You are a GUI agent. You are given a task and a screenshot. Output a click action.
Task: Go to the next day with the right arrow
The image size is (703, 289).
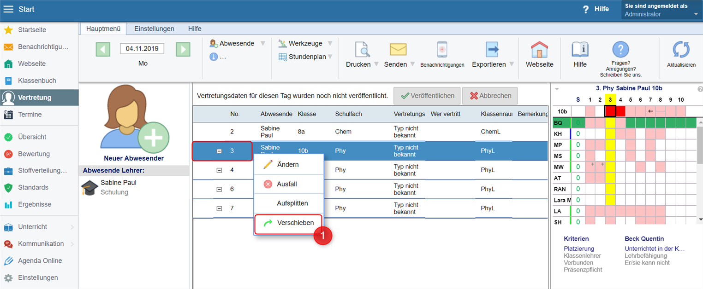183,49
